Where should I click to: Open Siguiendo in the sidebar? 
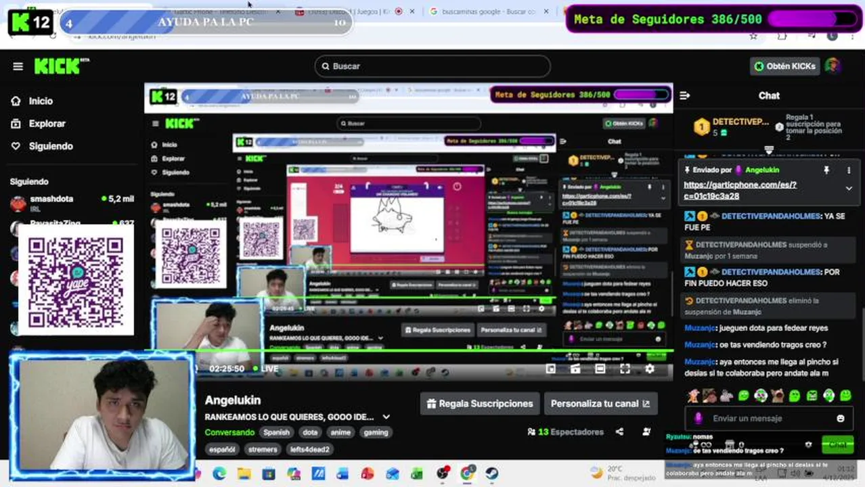click(x=51, y=146)
